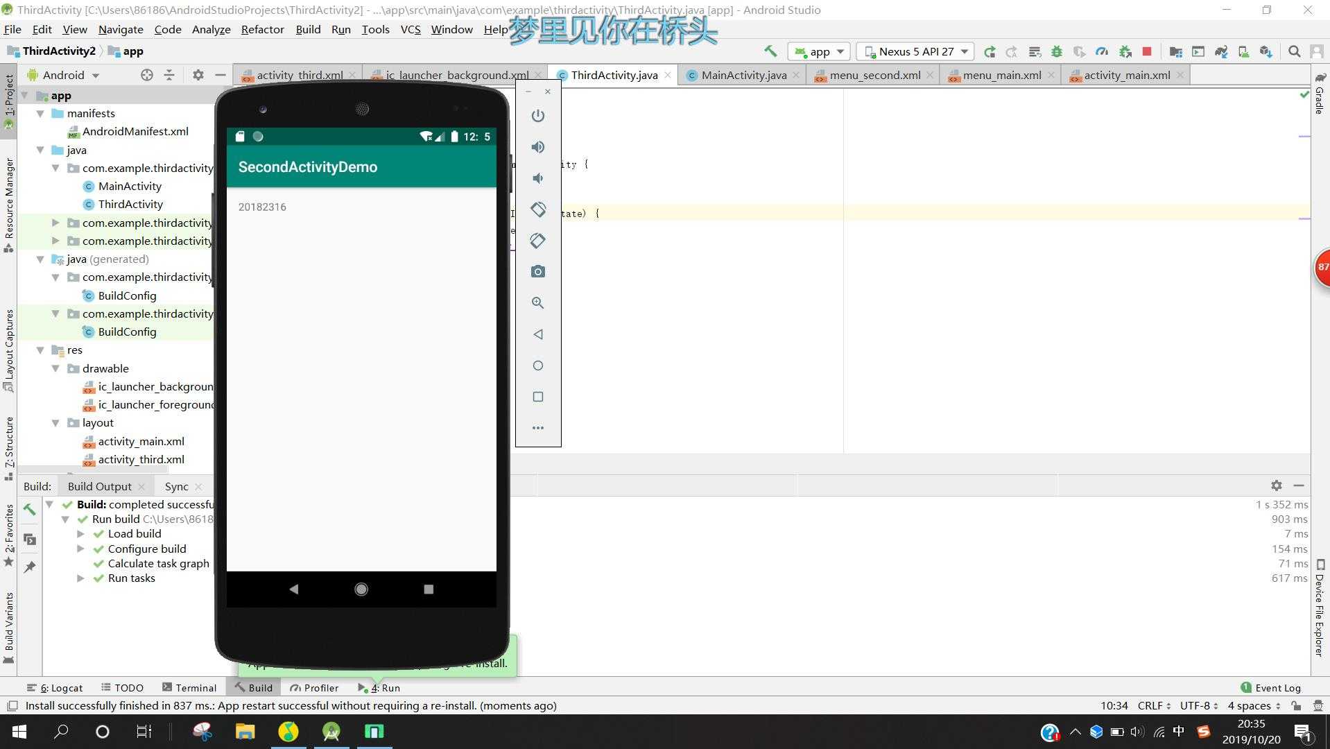Viewport: 1330px width, 749px height.
Task: Open the app run configuration dropdown
Action: (x=820, y=51)
